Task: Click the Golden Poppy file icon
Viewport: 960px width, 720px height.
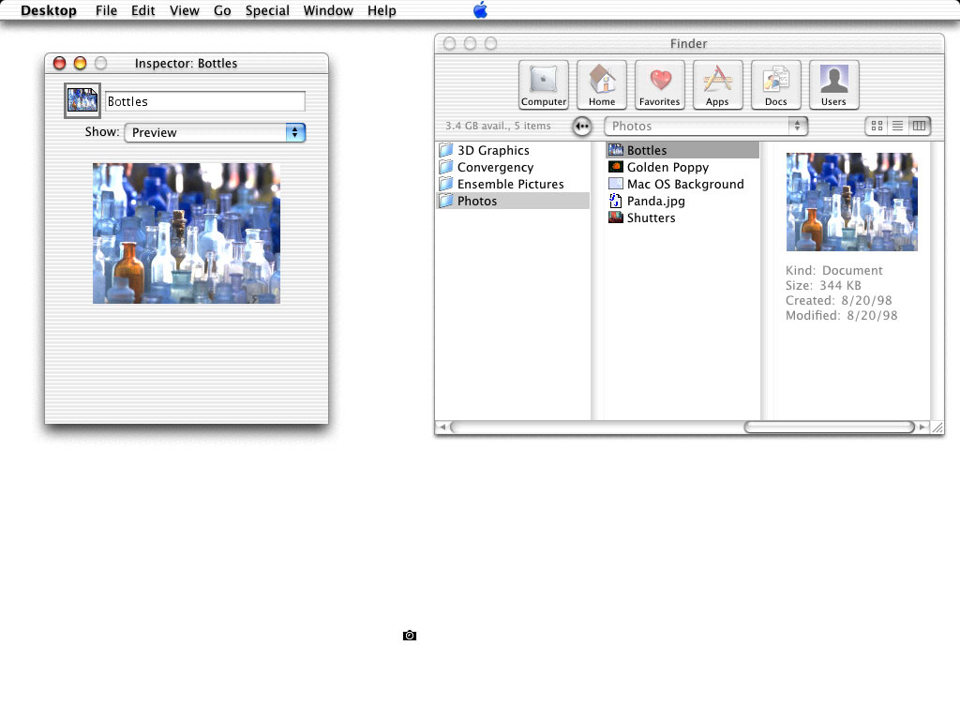Action: pos(616,167)
